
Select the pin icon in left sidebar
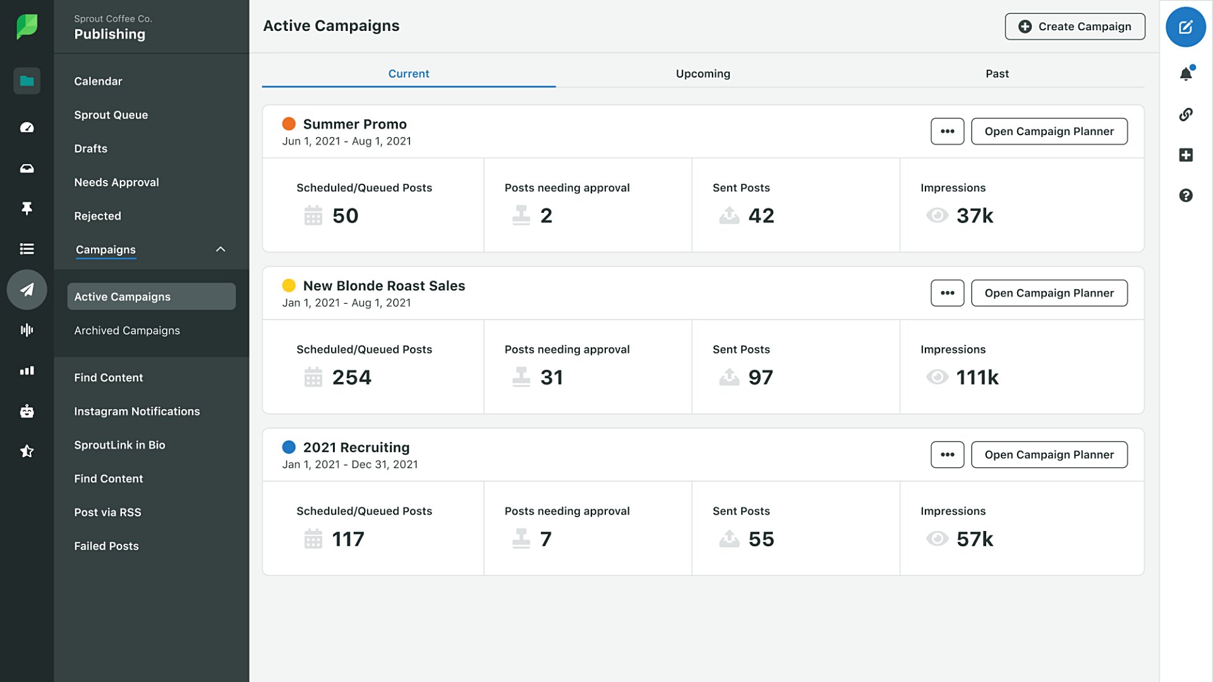27,208
